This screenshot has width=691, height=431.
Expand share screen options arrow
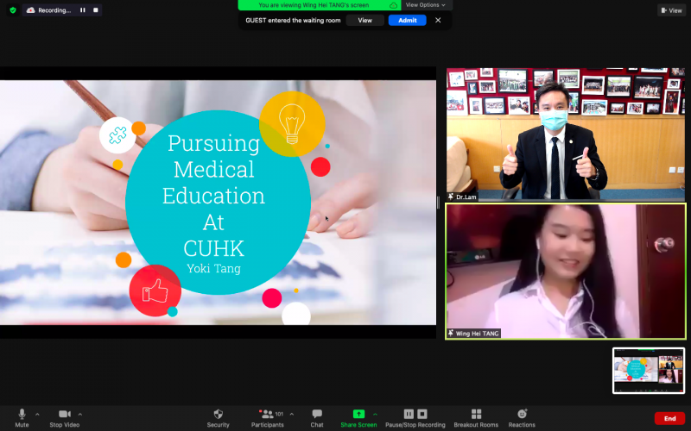tap(375, 415)
